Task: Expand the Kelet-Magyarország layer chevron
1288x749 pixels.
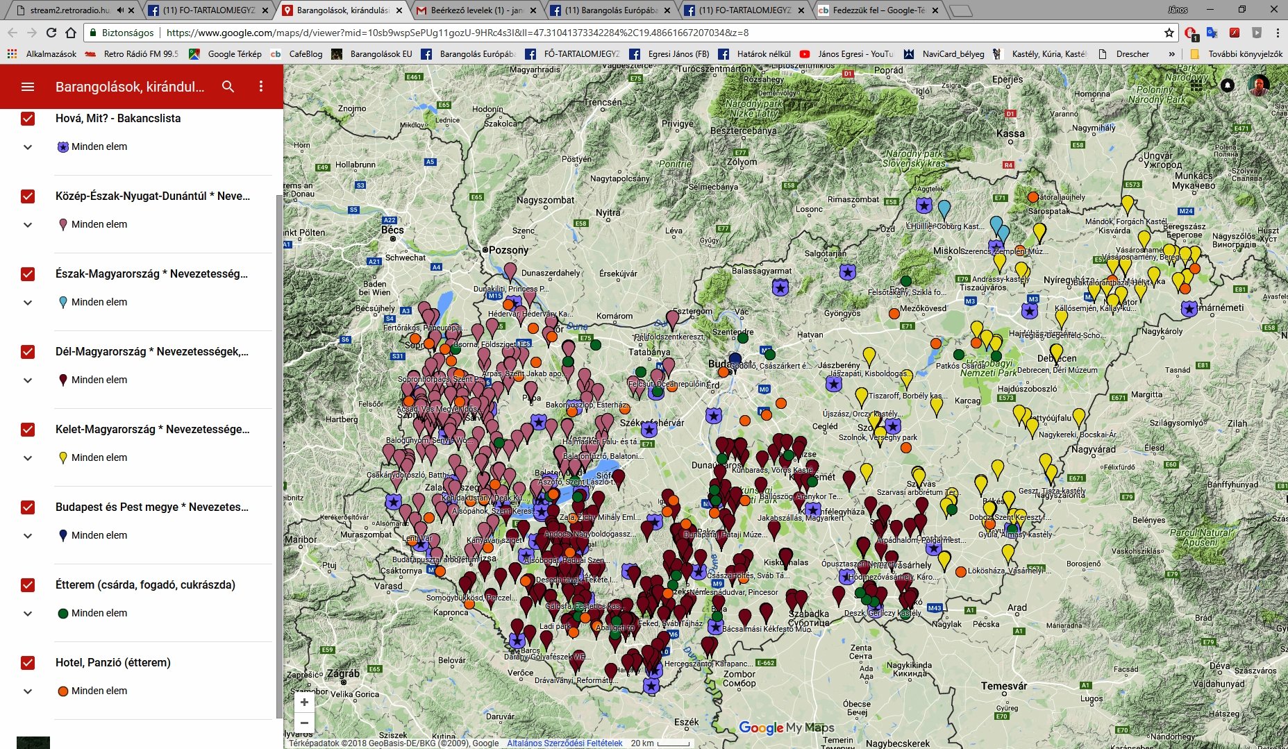Action: point(28,458)
